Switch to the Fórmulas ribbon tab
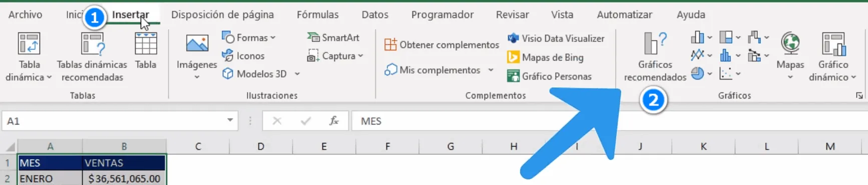Viewport: 868px width, 185px height. pos(317,14)
